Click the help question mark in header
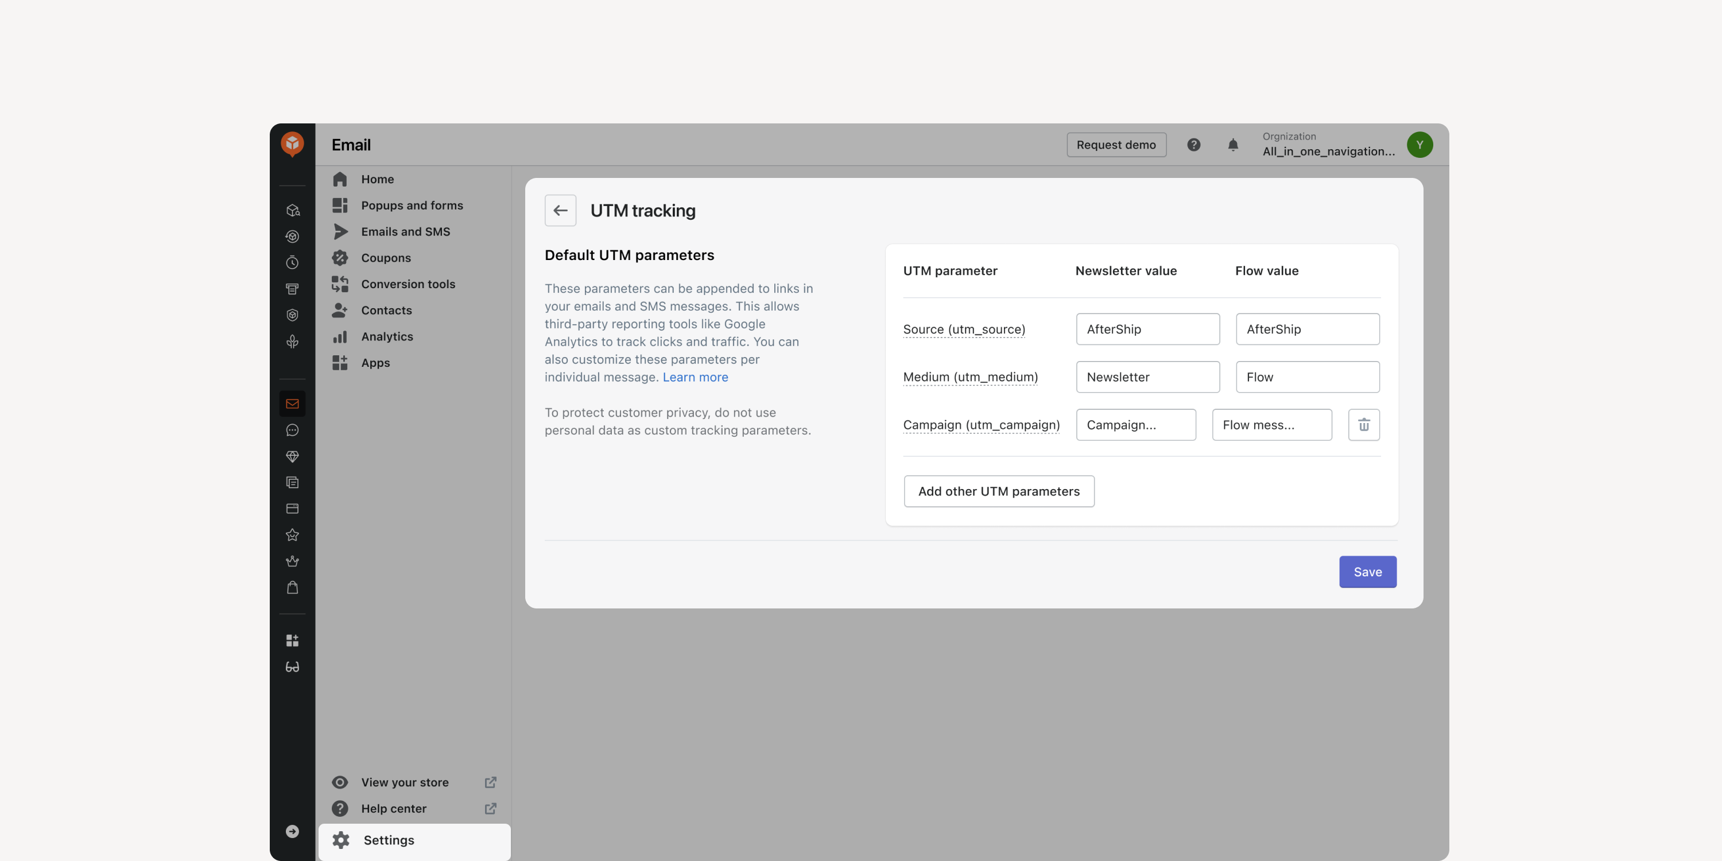The height and width of the screenshot is (861, 1722). point(1193,145)
